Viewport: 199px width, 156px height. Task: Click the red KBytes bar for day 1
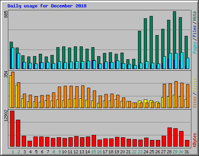click(12, 129)
